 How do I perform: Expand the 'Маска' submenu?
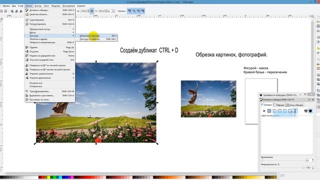point(50,32)
